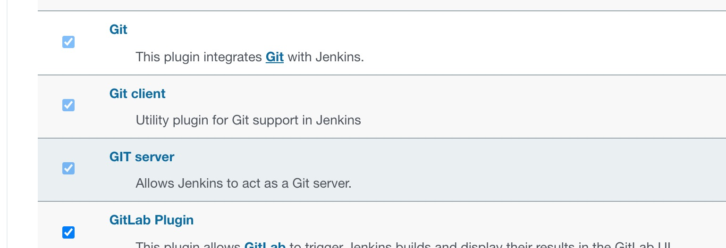Toggle the GIT server plugin checkbox
Image resolution: width=726 pixels, height=248 pixels.
pos(68,168)
